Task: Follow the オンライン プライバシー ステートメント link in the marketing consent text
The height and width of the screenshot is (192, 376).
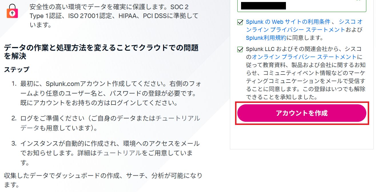Action: click(x=305, y=57)
